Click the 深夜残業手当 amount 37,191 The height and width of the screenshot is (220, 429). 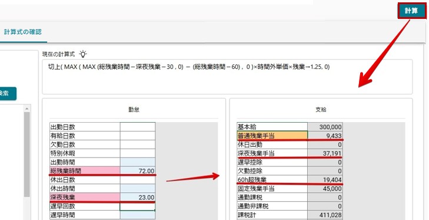point(325,153)
